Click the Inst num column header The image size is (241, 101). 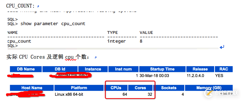click(x=124, y=69)
